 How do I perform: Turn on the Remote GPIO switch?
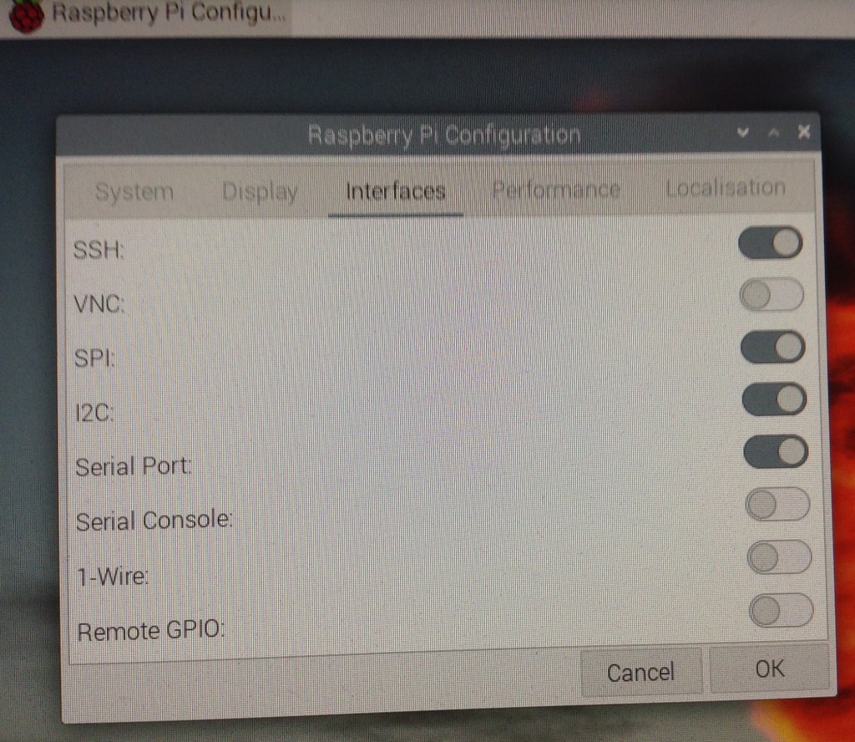click(782, 612)
